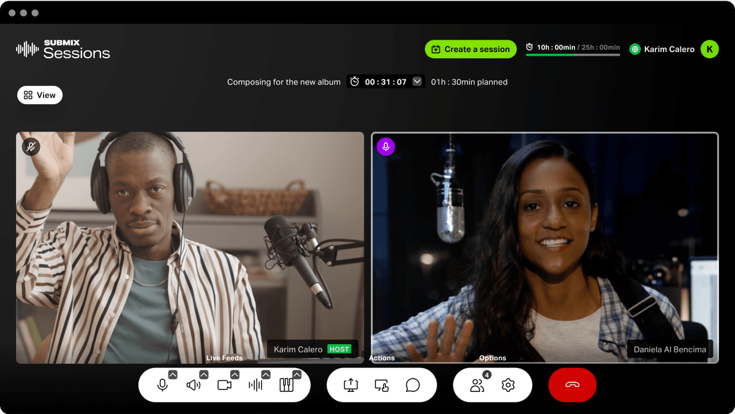735x414 pixels.
Task: Show the participants list icon
Action: [477, 385]
